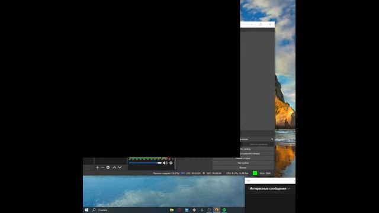Screen dimensions: 379x213
Task: Open the red Opera icon in taskbar
Action: coord(179,210)
